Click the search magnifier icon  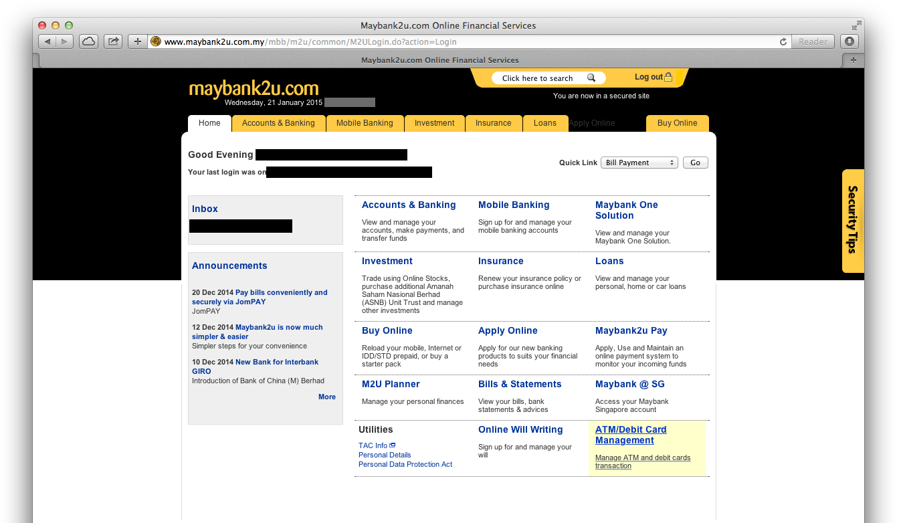[x=591, y=78]
